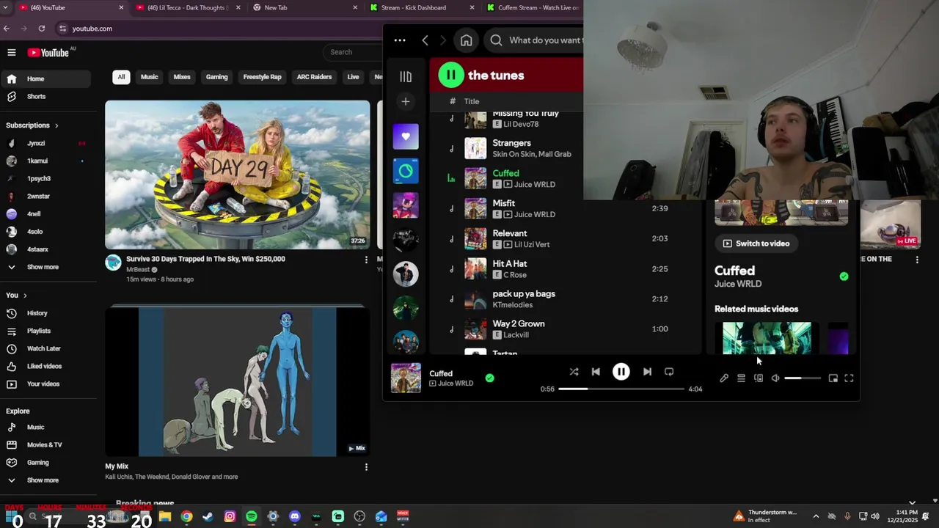939x528 pixels.
Task: Click the Spotify search field
Action: coord(533,40)
